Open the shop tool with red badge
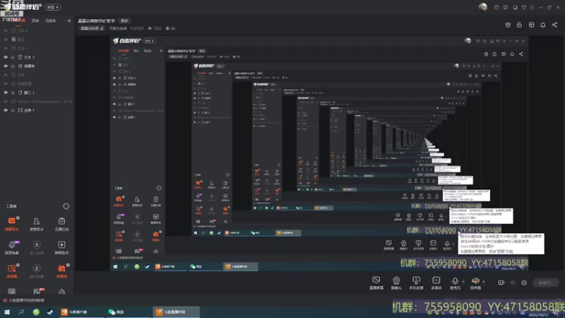This screenshot has height=318, width=565. 37,291
